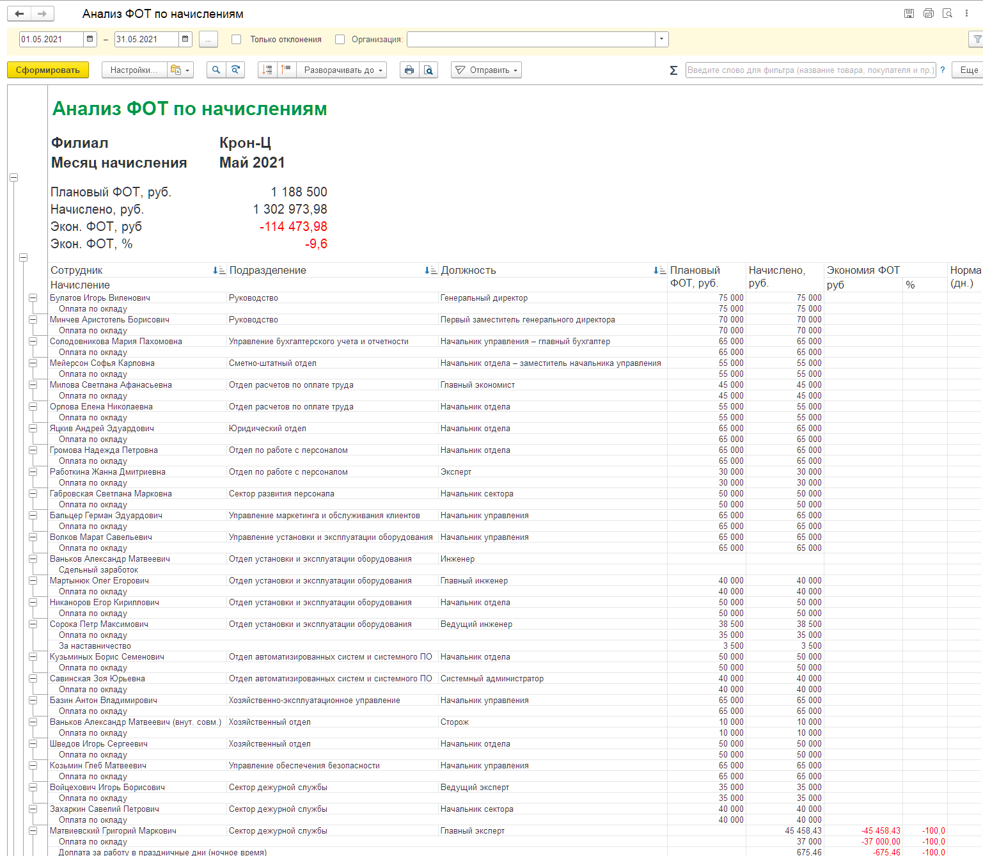Open print preview from the title bar
This screenshot has width=983, height=856.
948,13
